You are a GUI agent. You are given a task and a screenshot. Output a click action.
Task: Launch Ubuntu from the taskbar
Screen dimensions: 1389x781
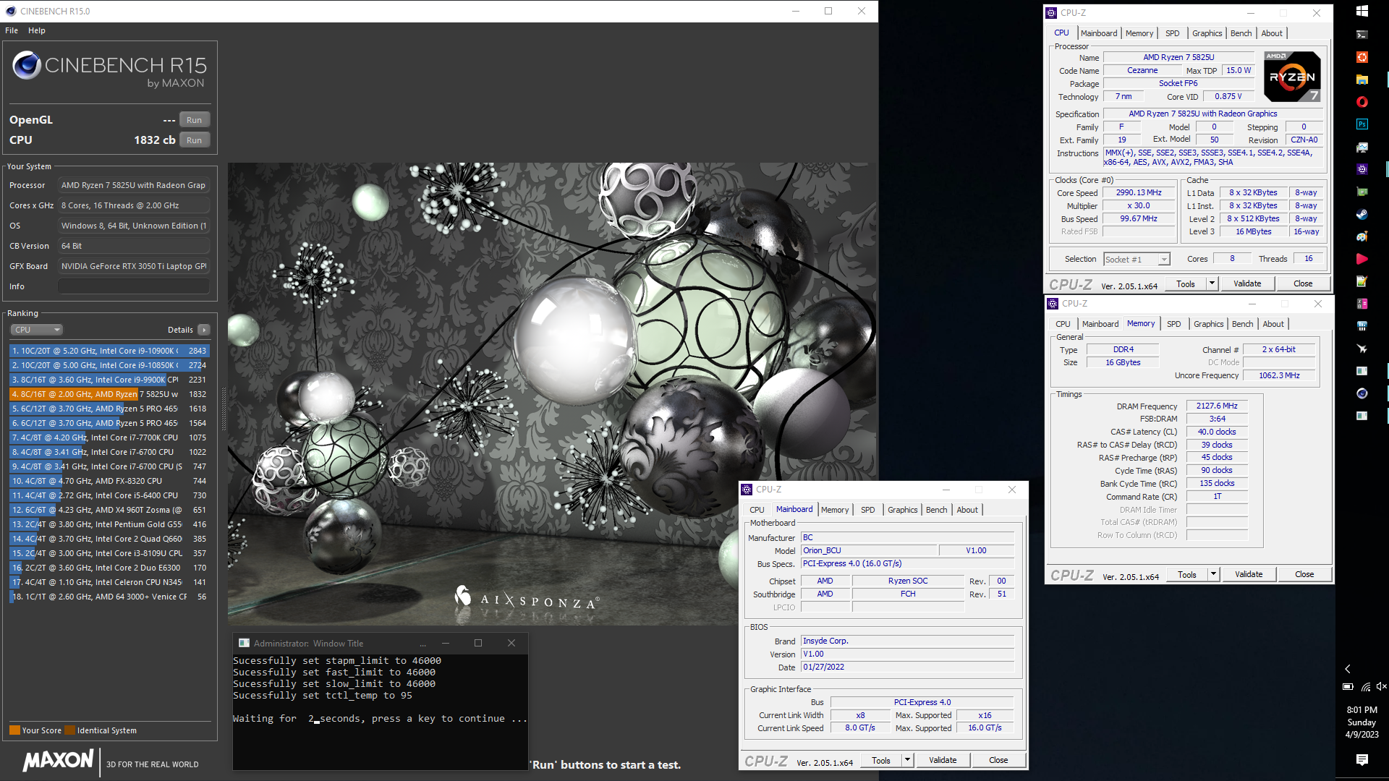click(1362, 57)
